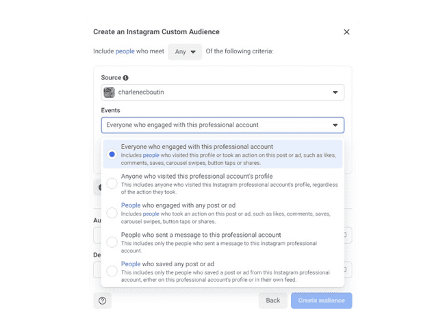The image size is (445, 334).
Task: Click 'people' link under Everyone who engaged
Action: (151, 155)
